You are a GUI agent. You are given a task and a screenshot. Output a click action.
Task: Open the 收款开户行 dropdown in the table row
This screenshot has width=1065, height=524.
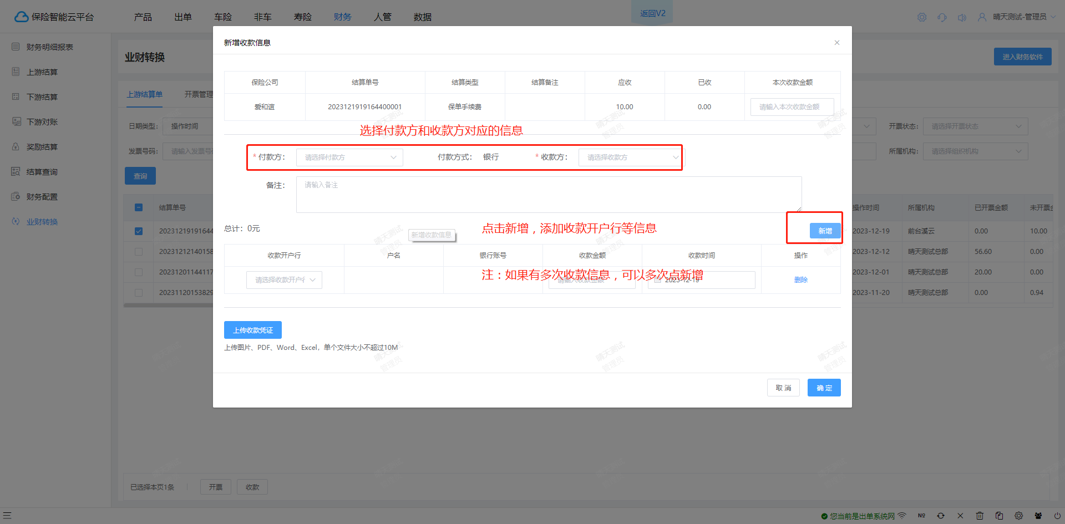coord(284,280)
